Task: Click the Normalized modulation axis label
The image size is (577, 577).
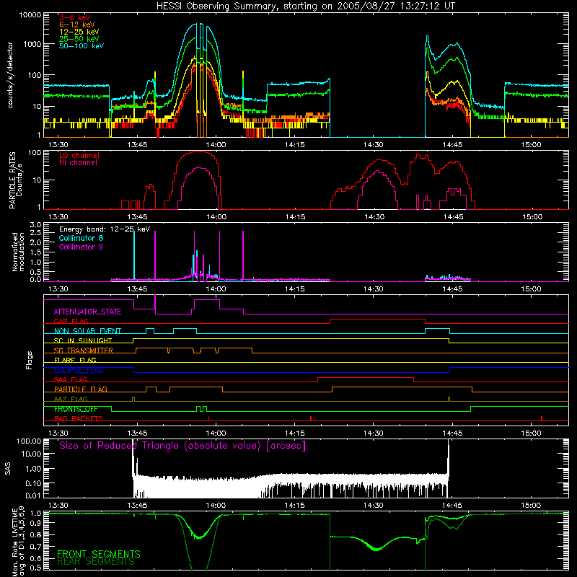Action: click(18, 252)
